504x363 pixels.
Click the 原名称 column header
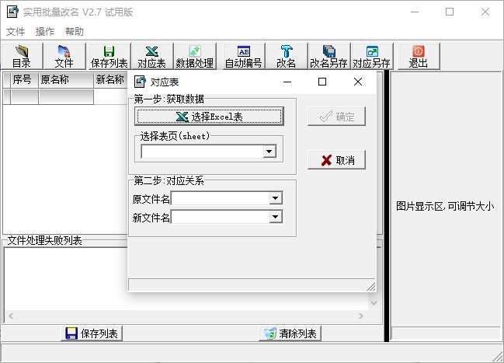point(66,80)
